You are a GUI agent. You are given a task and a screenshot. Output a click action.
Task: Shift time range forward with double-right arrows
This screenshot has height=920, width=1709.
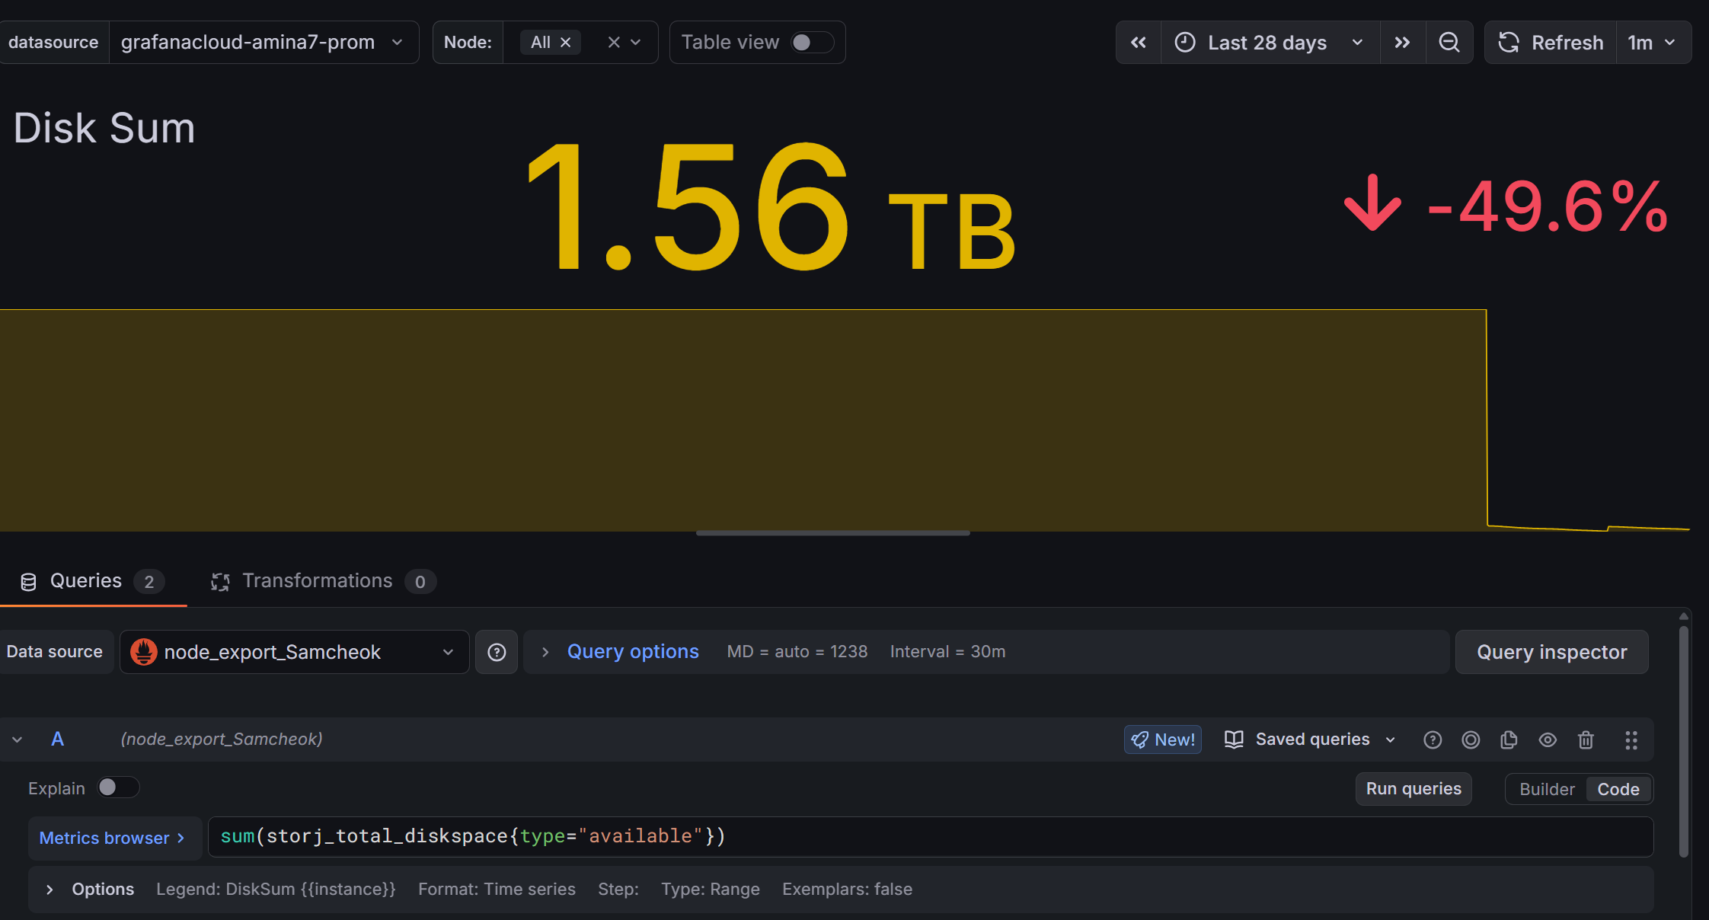click(1402, 43)
